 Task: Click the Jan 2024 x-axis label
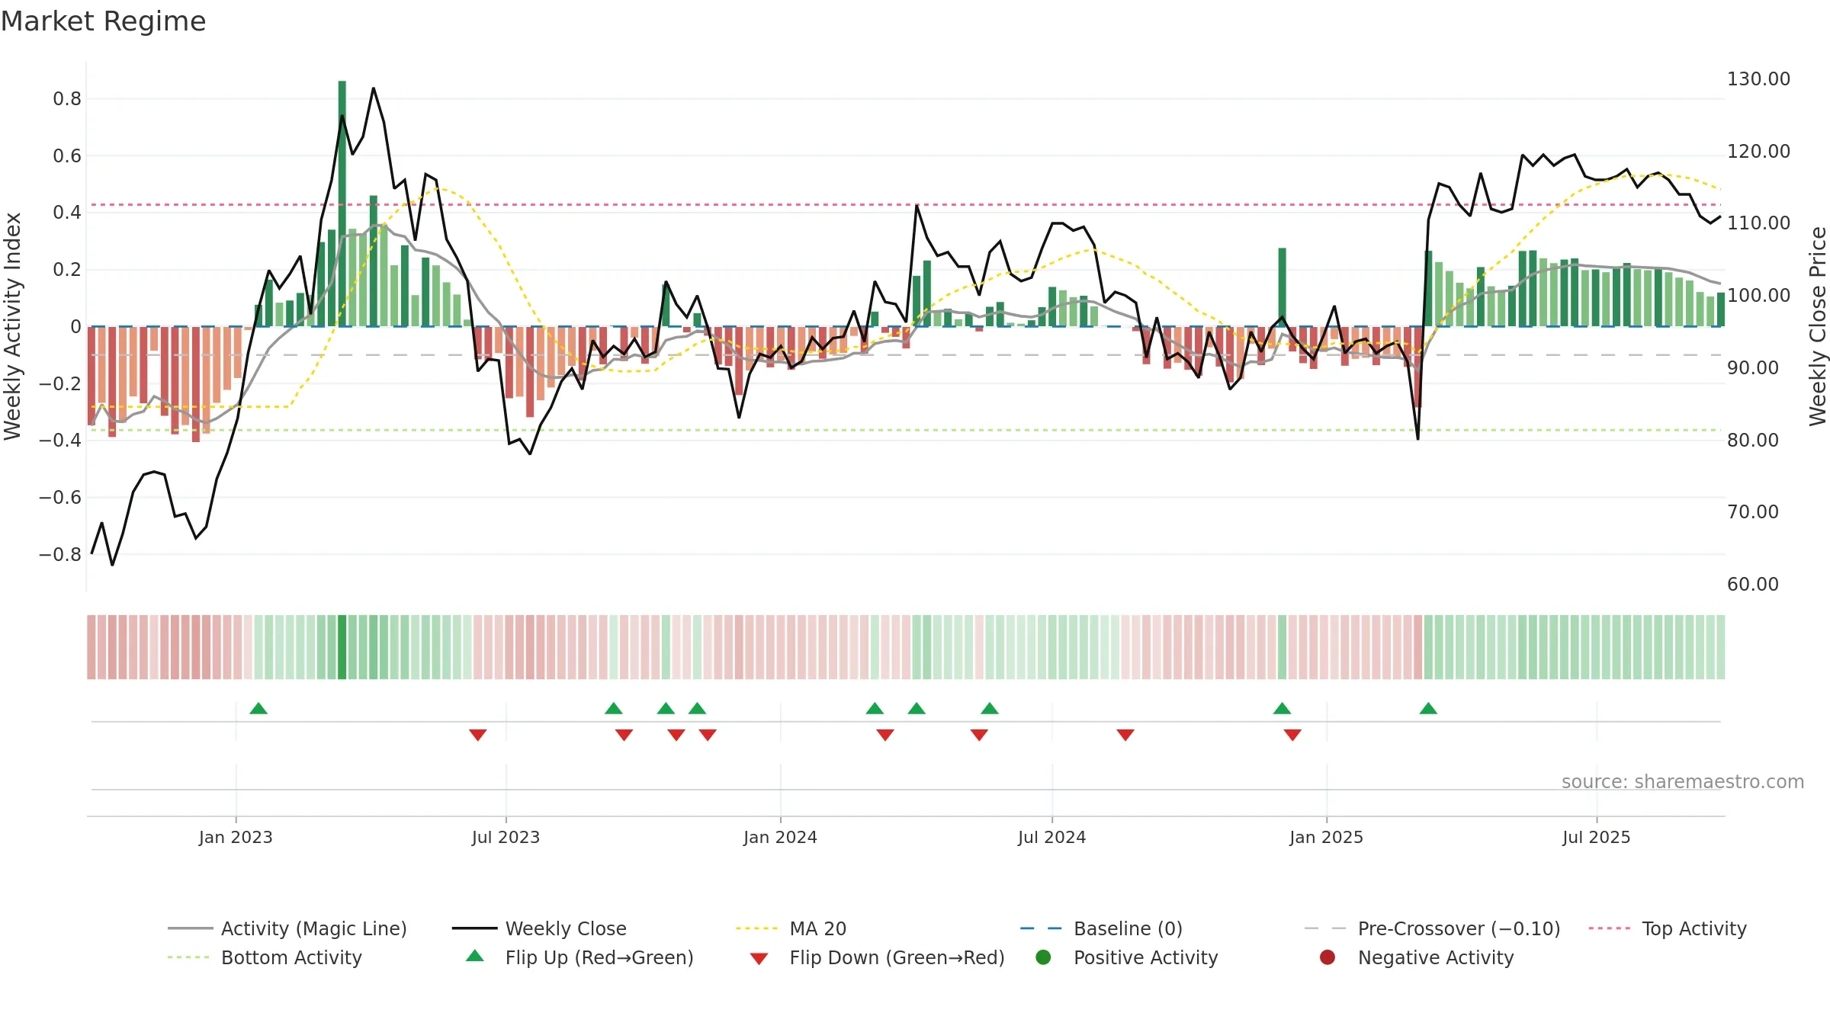(780, 837)
